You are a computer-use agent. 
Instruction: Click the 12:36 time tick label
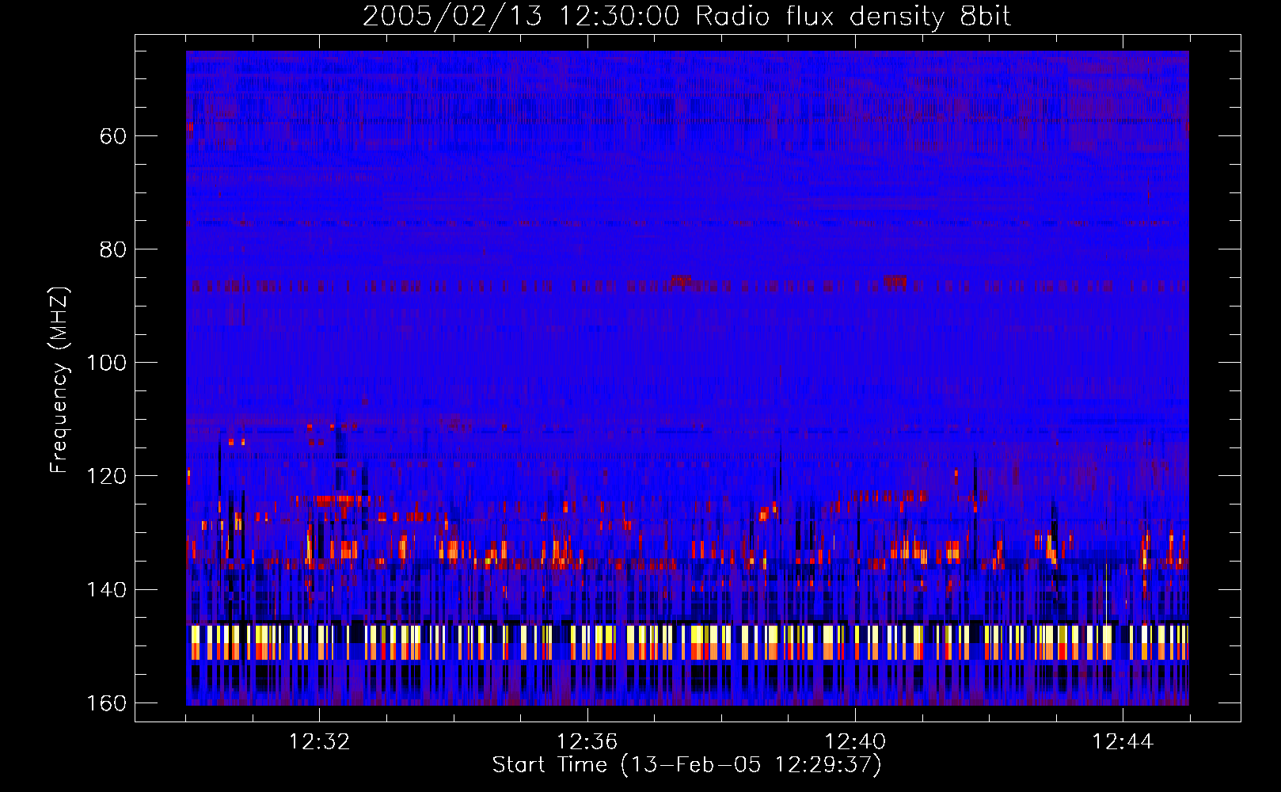[587, 742]
